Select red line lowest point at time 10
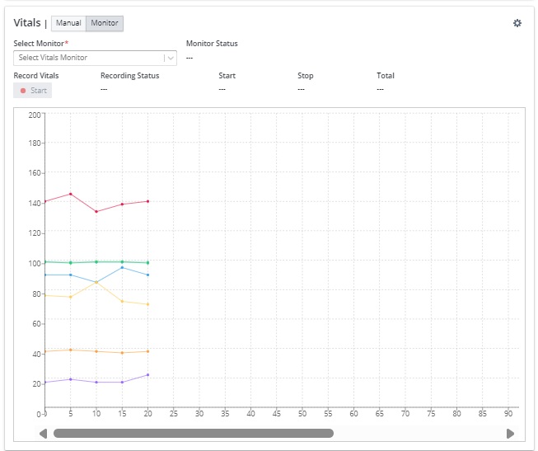538x451 pixels. 96,212
